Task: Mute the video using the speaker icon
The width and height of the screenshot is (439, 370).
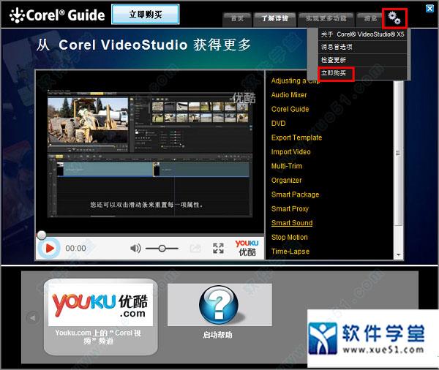Action: [135, 249]
